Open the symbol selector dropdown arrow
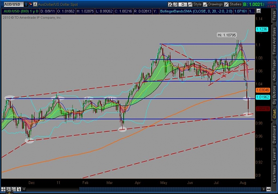Image resolution: width=278 pixels, height=194 pixels. (26, 4)
